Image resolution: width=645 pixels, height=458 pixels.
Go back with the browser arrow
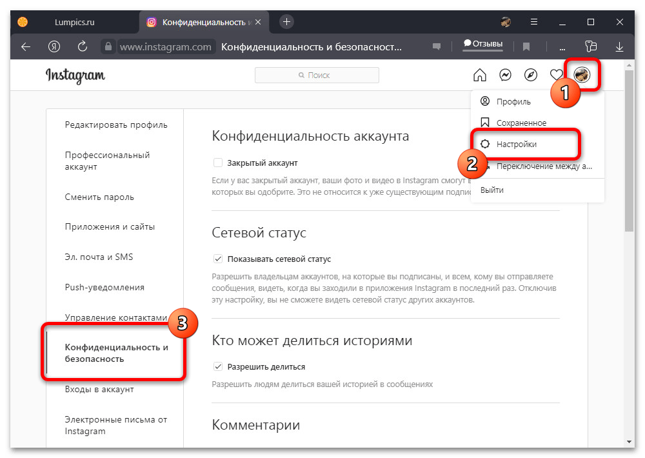[x=26, y=47]
